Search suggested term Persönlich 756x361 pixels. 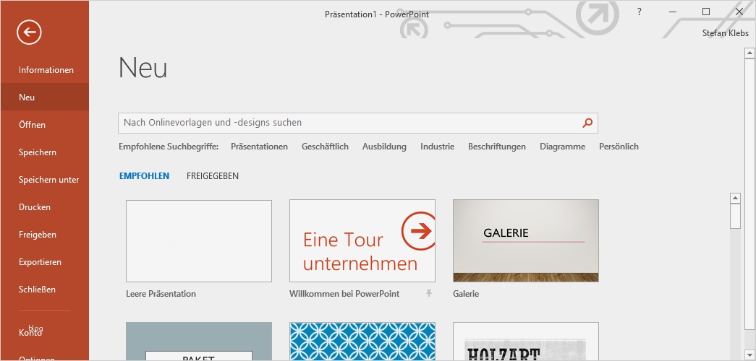(x=619, y=147)
